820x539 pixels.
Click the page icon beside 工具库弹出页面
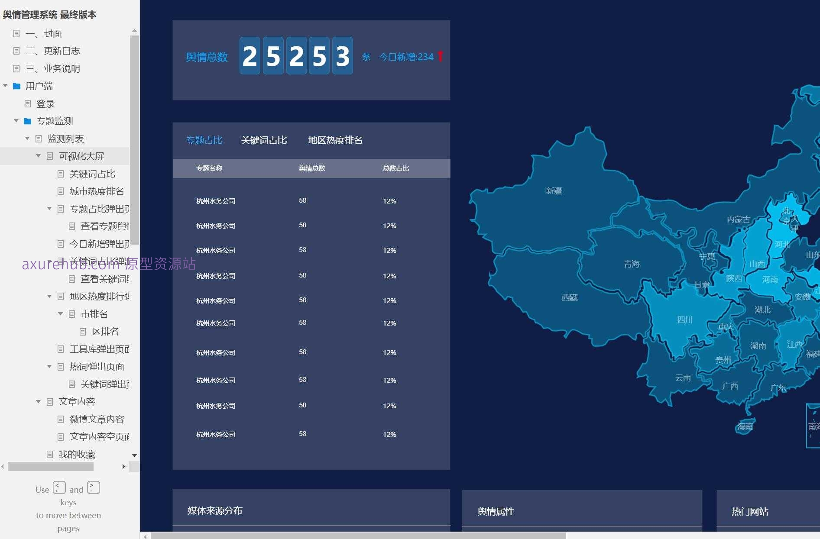[x=61, y=349]
